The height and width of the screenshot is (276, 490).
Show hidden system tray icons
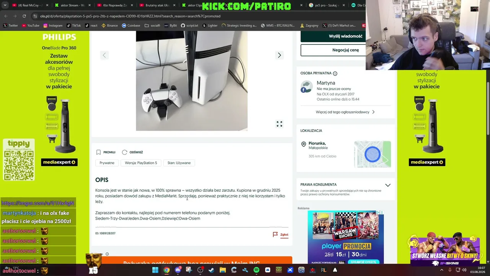[442, 270]
